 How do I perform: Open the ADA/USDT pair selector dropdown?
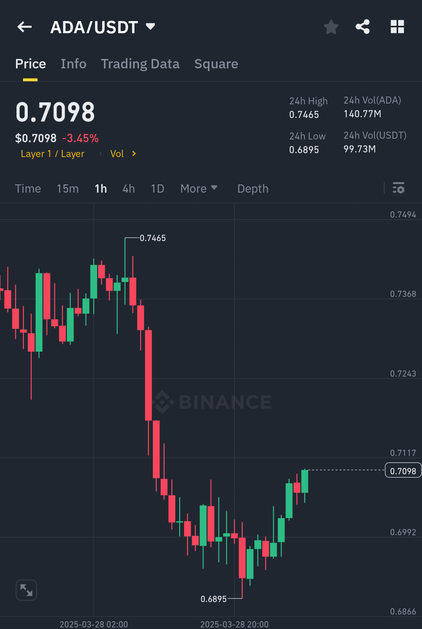103,27
